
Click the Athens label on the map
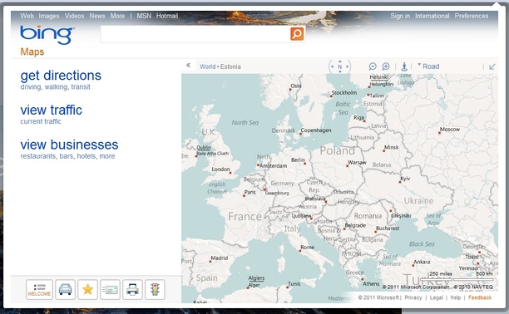tap(371, 283)
